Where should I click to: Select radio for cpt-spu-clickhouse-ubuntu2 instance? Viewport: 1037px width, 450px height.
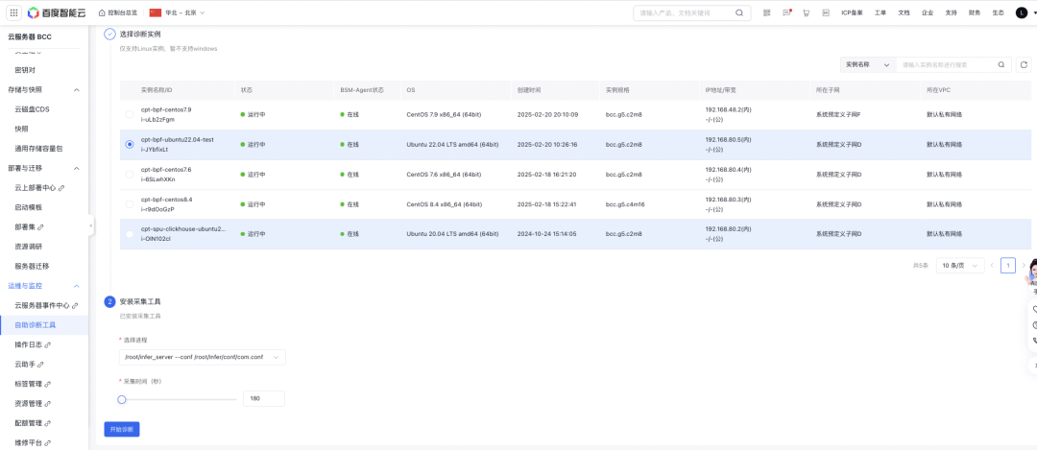click(x=130, y=234)
